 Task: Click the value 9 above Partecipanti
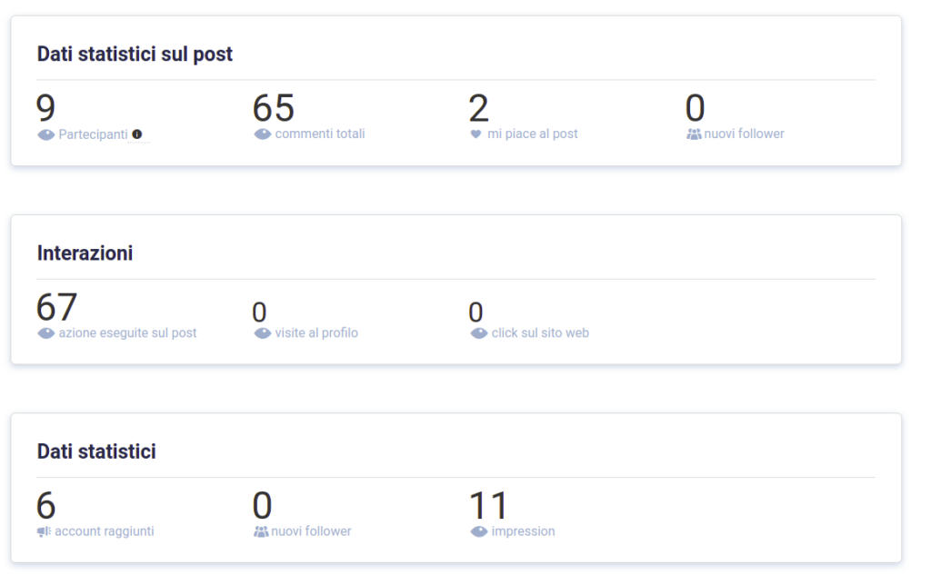tap(45, 109)
